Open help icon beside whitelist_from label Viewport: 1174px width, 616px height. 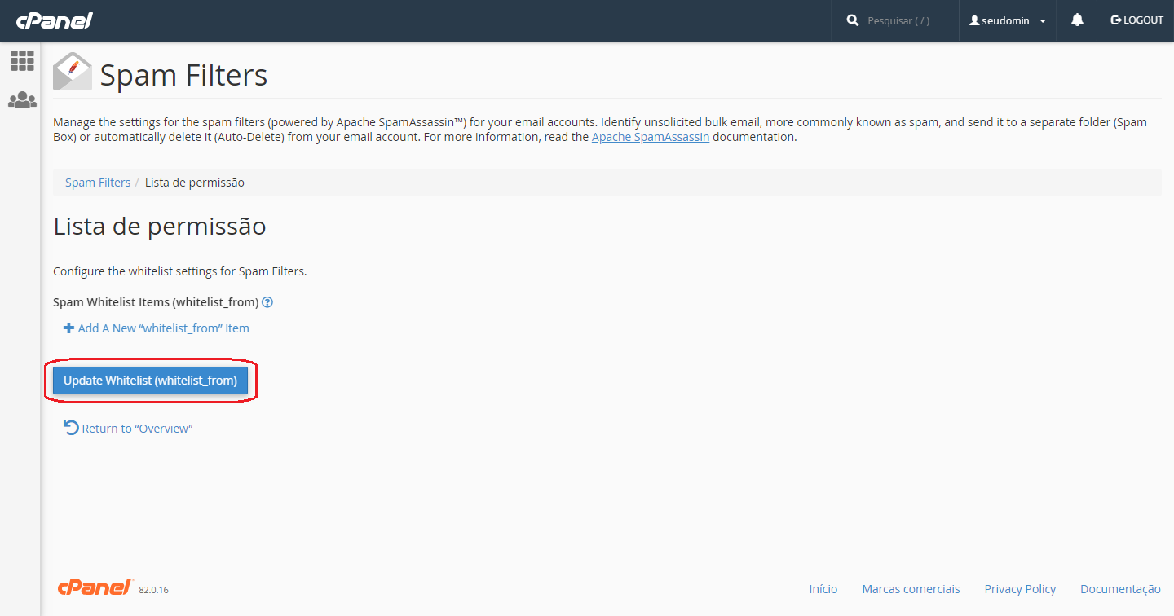point(267,302)
